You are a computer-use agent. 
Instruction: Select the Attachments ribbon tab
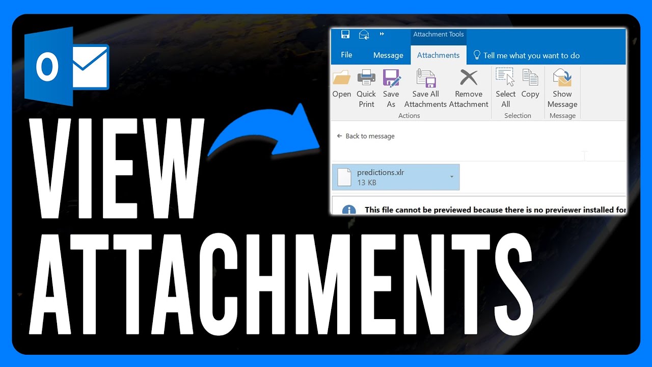click(438, 55)
